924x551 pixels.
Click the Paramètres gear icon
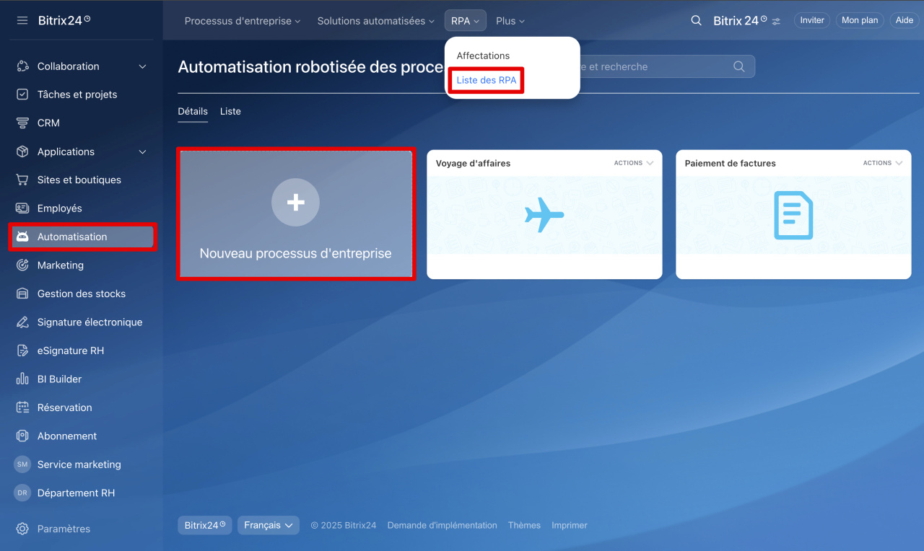pyautogui.click(x=22, y=529)
